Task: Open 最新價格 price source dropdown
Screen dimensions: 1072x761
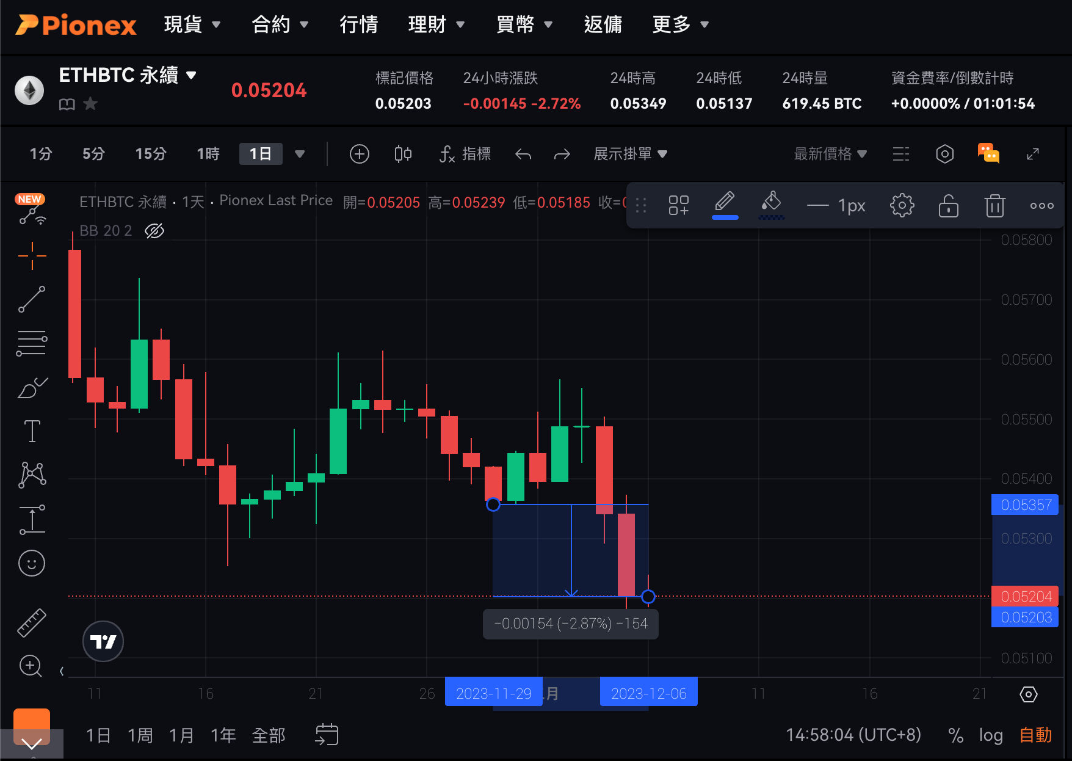Action: point(830,154)
